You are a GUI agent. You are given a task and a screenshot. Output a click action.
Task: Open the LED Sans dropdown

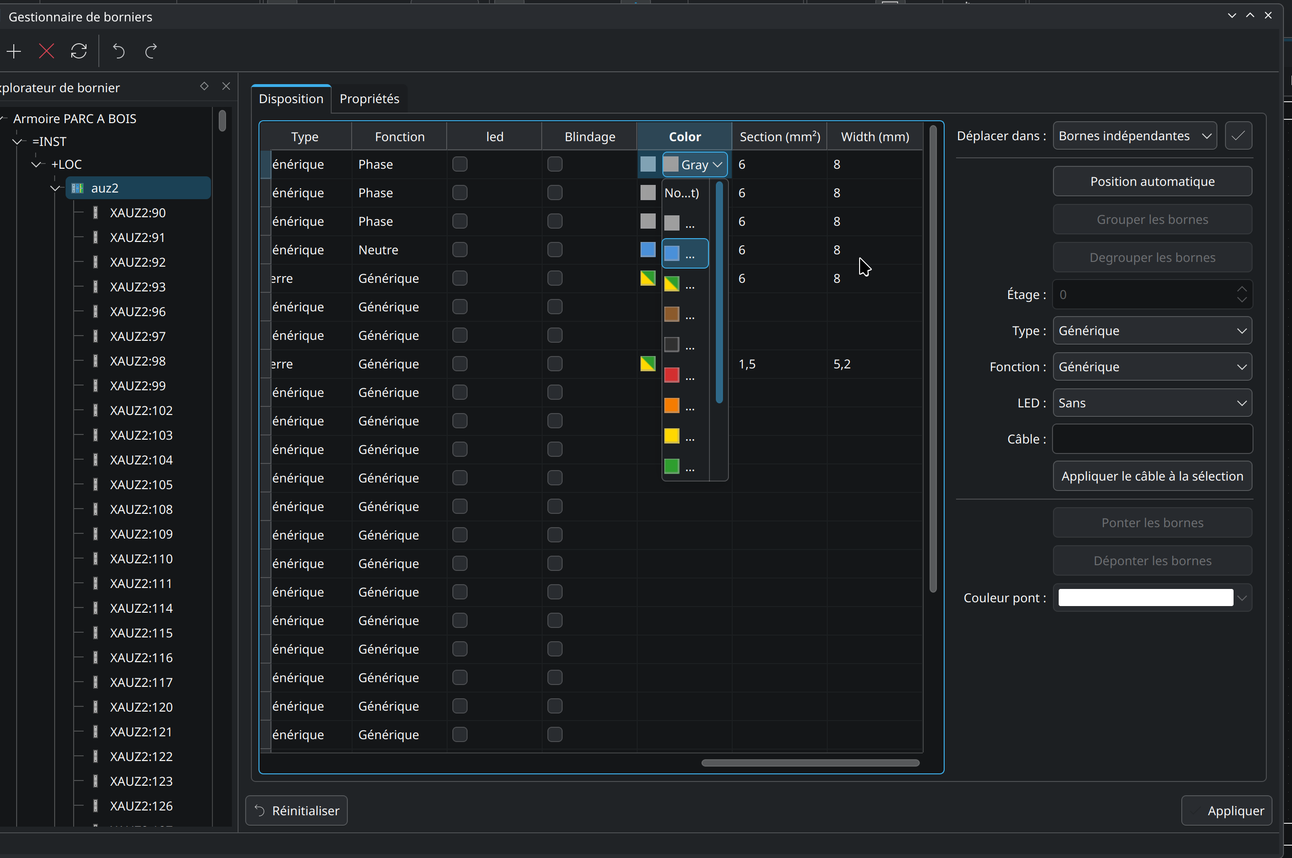[1152, 403]
